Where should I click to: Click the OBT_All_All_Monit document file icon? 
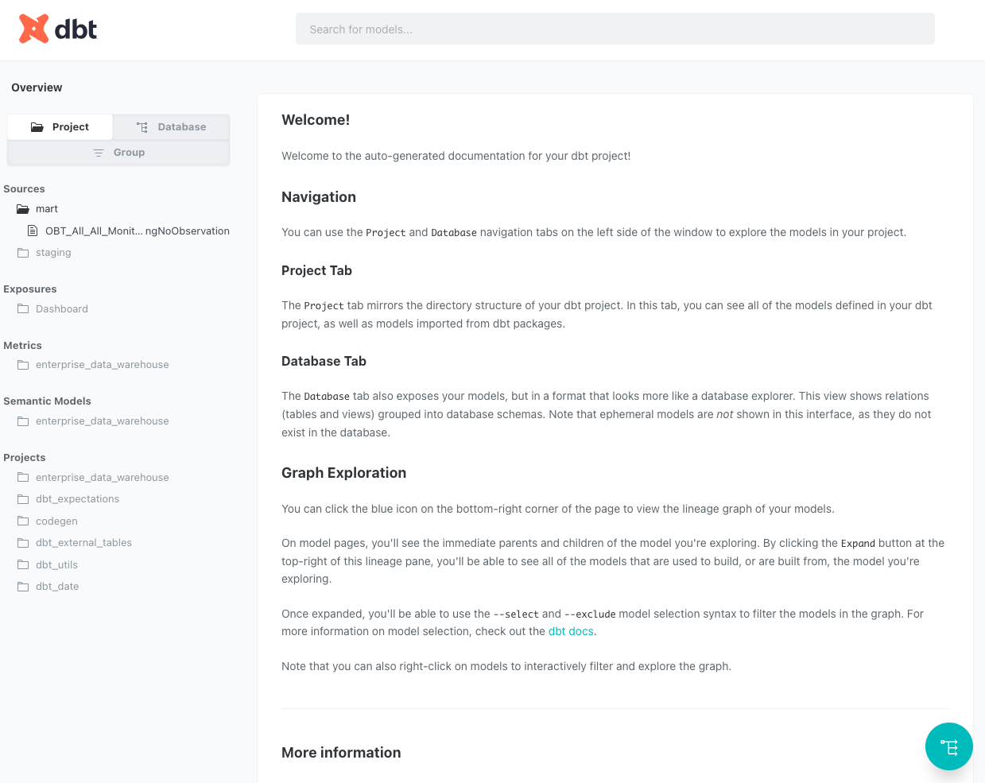[x=33, y=231]
